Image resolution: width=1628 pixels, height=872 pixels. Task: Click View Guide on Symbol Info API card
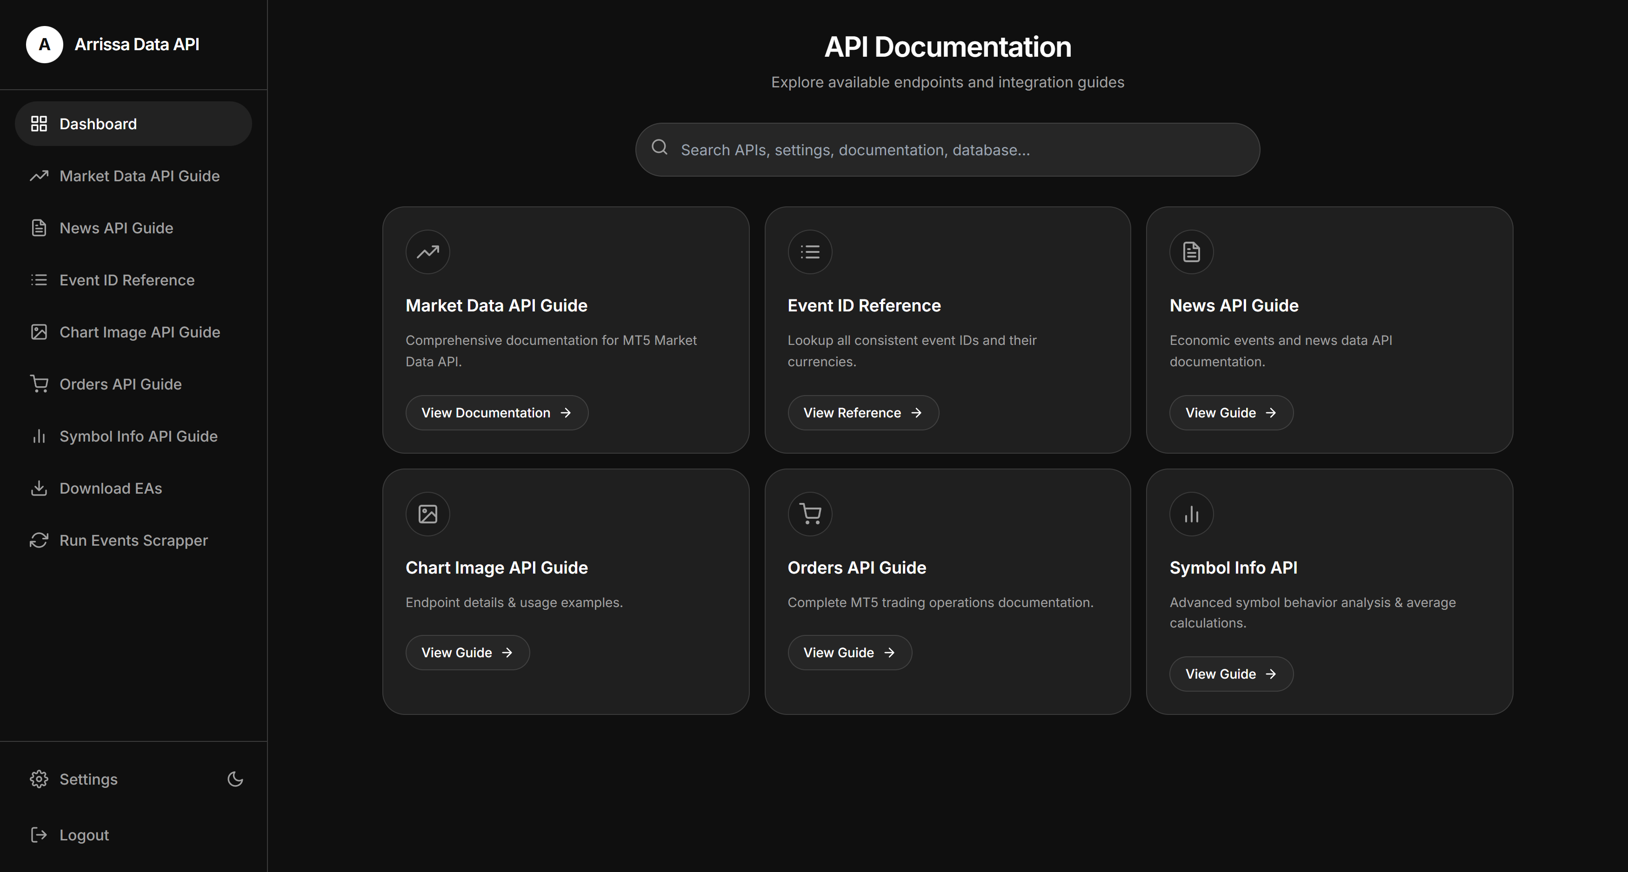pos(1230,673)
